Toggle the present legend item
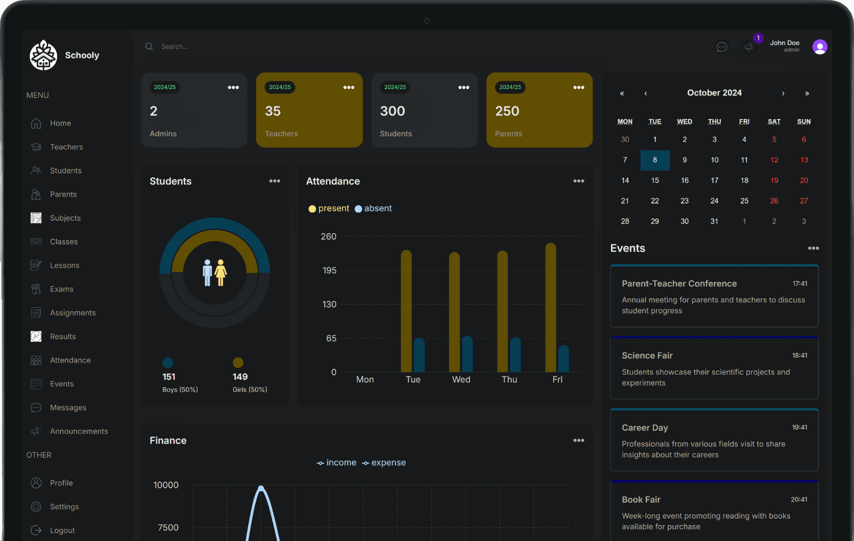 tap(329, 209)
